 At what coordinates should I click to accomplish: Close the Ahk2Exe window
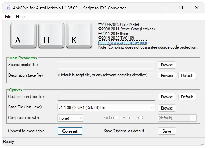coord(197,8)
